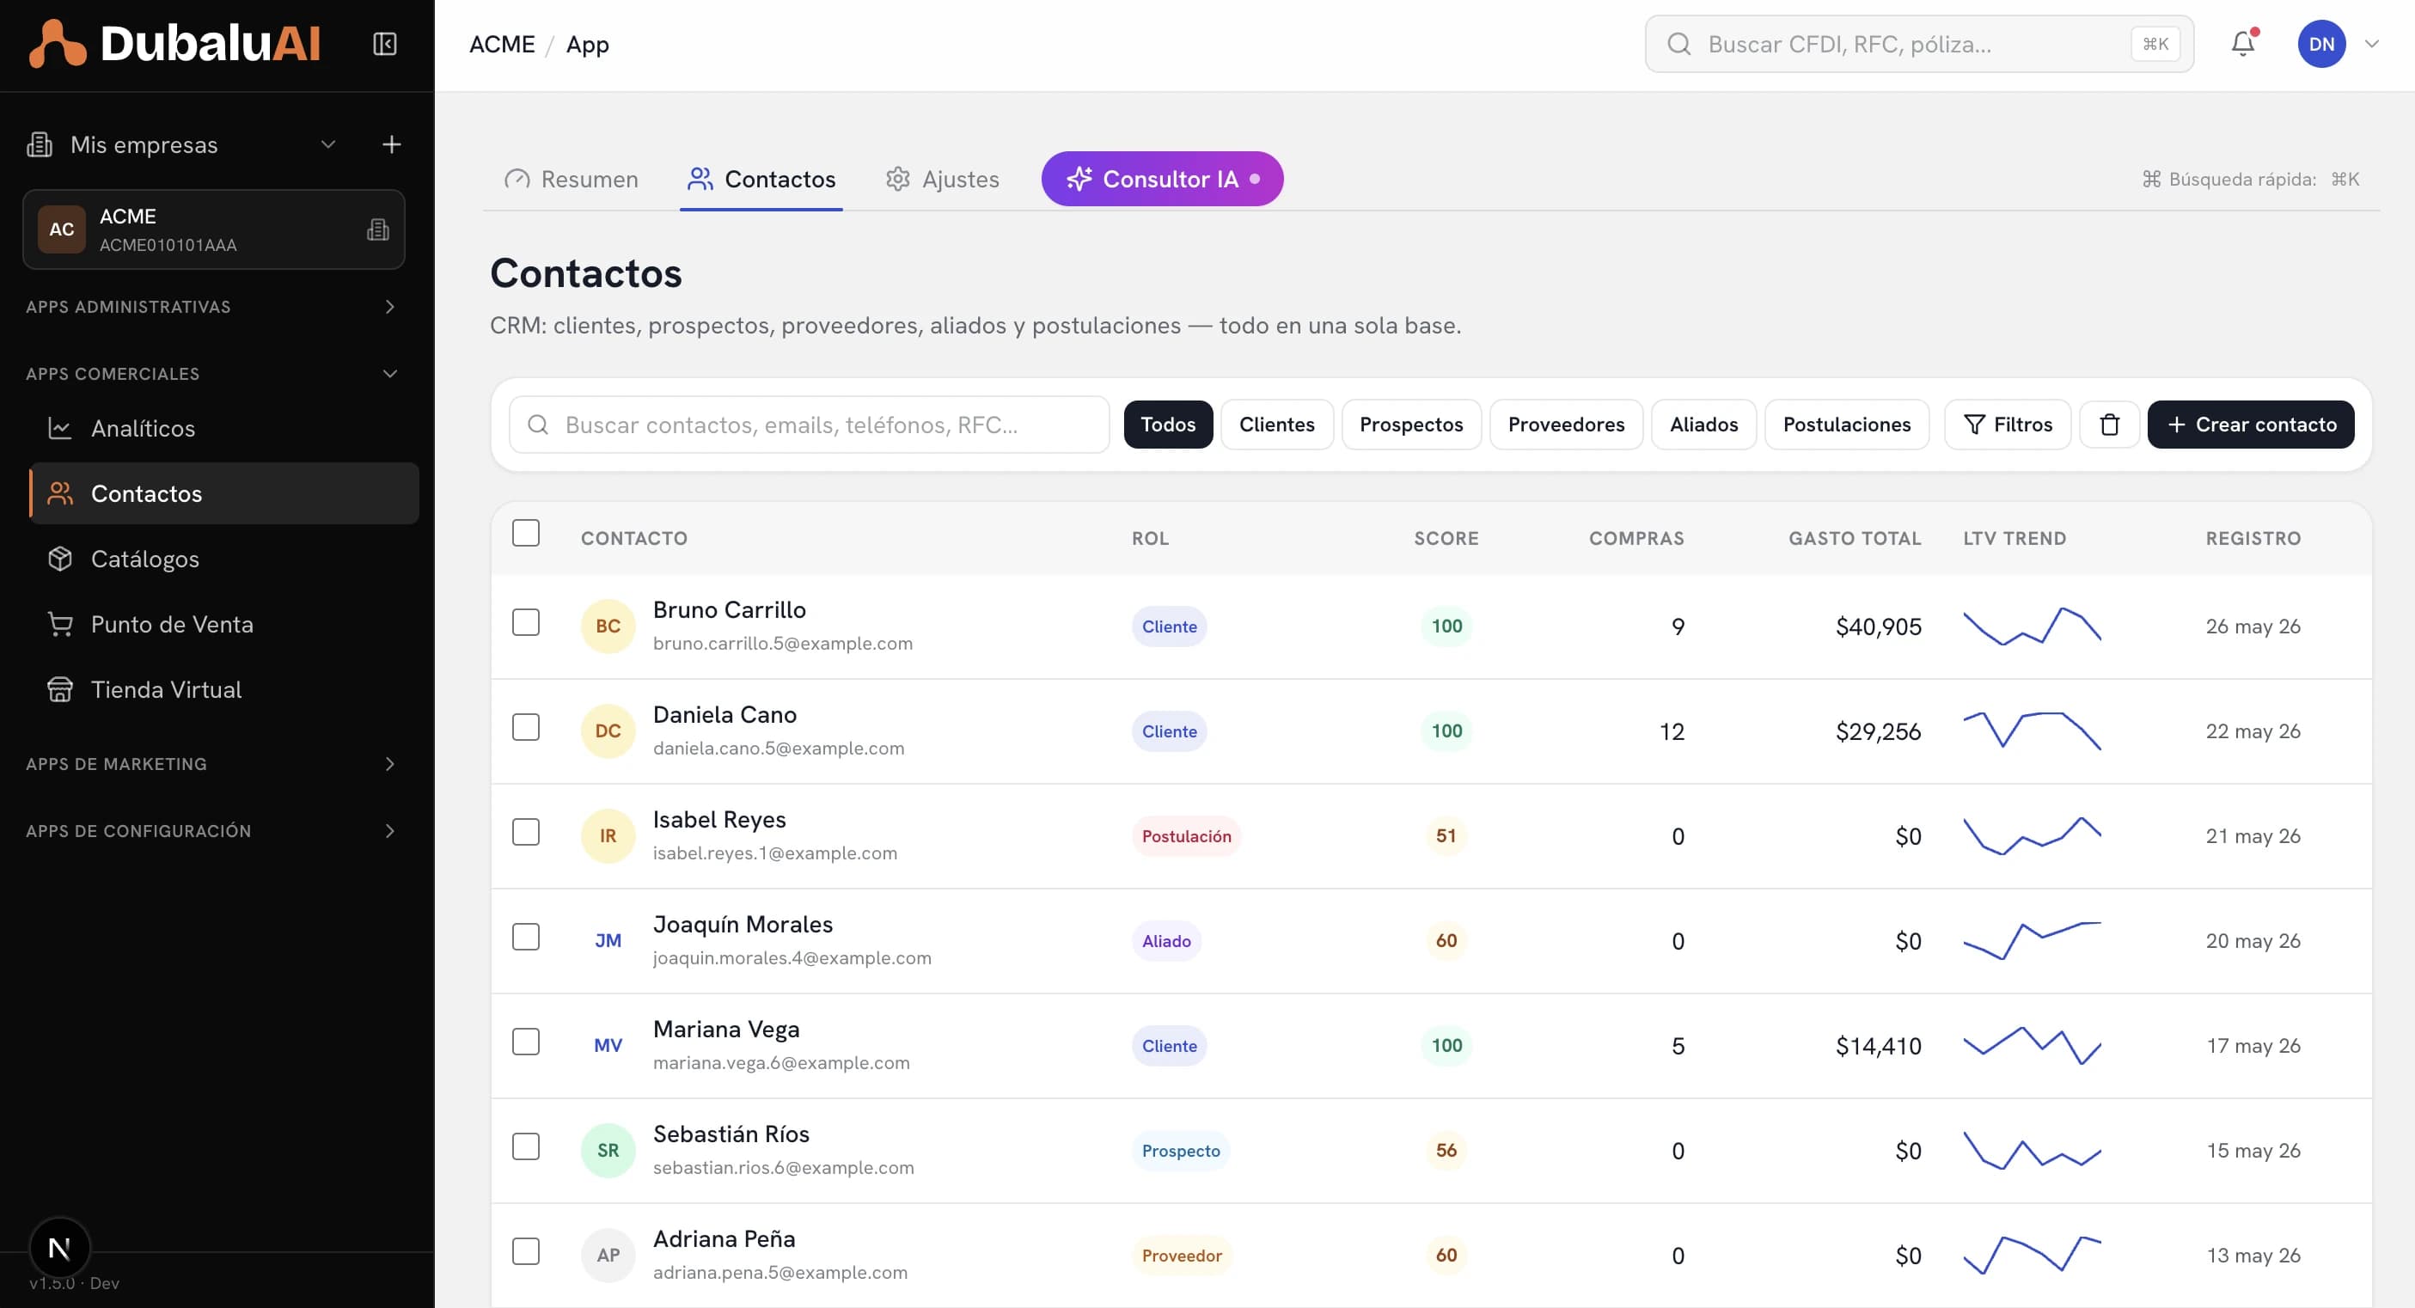Click Sebastián Ríos's SR avatar
This screenshot has width=2415, height=1308.
[x=608, y=1151]
